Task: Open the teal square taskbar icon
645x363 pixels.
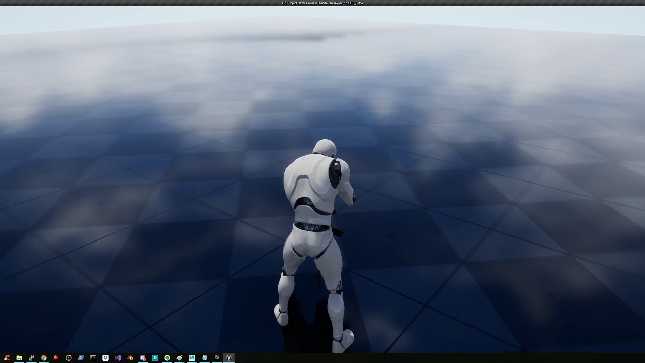Action: [155, 358]
